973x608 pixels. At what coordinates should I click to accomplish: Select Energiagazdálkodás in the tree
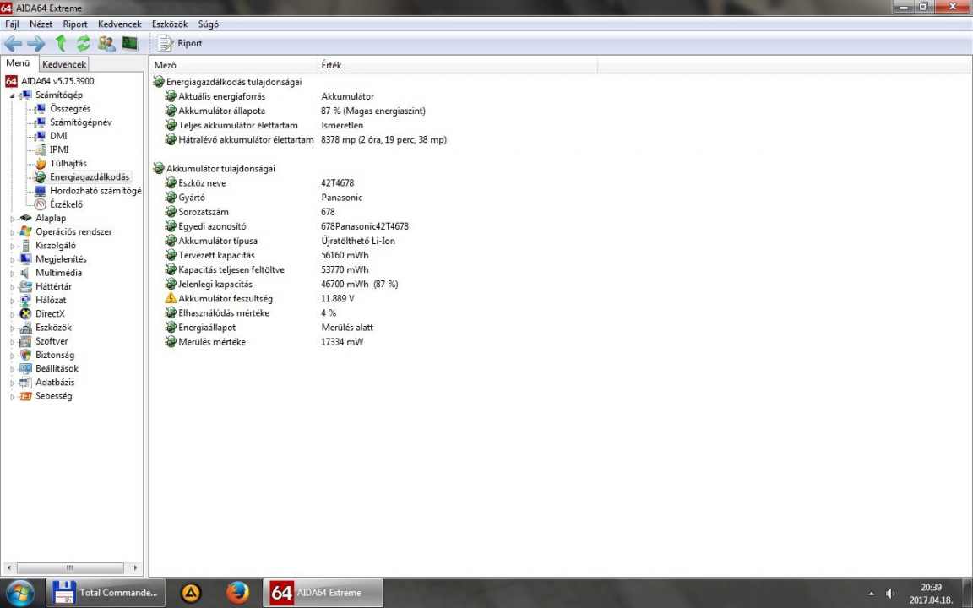click(x=90, y=176)
